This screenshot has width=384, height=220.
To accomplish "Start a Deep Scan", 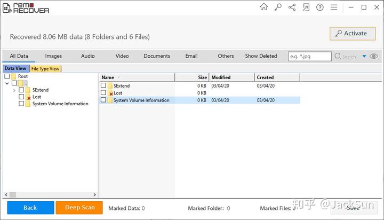I will point(79,208).
